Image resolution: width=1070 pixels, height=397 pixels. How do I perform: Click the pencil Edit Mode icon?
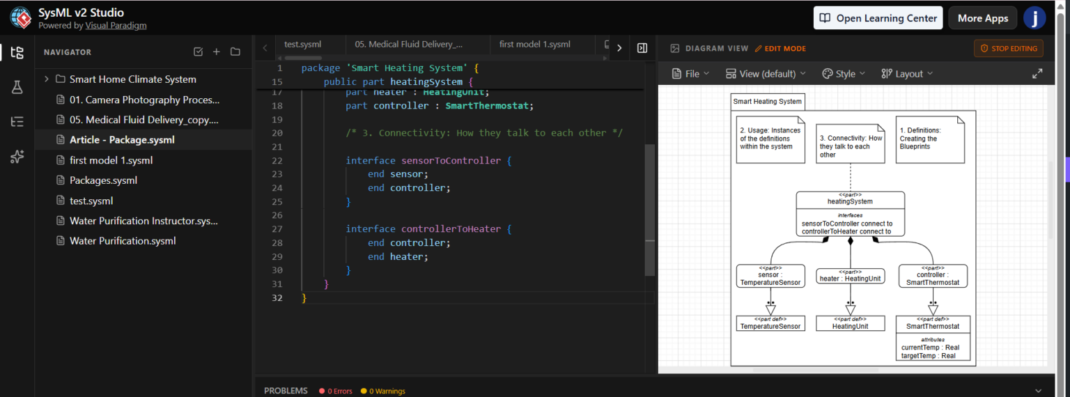click(x=759, y=49)
